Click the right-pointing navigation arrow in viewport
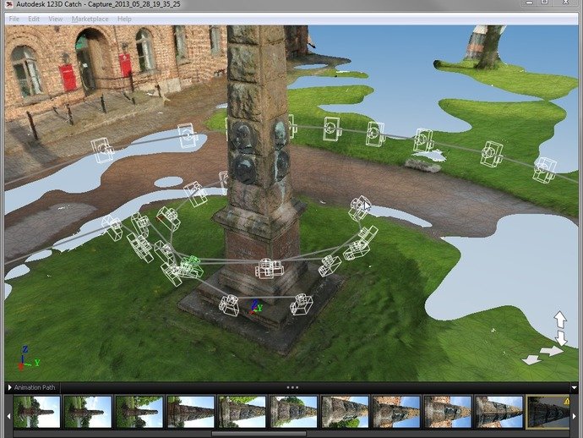583x438 pixels. point(550,350)
